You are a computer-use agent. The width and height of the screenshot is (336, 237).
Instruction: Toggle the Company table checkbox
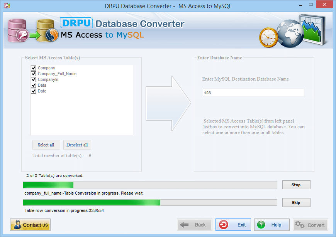click(34, 68)
